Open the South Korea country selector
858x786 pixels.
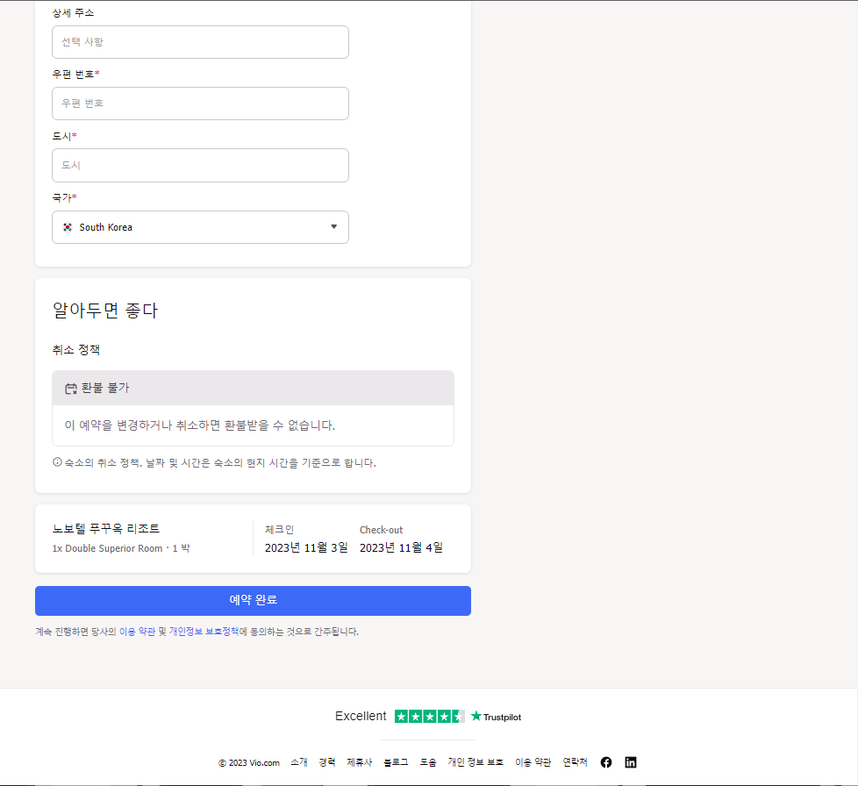200,227
